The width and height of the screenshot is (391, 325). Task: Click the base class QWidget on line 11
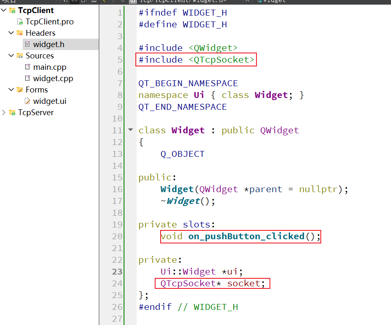coord(280,130)
